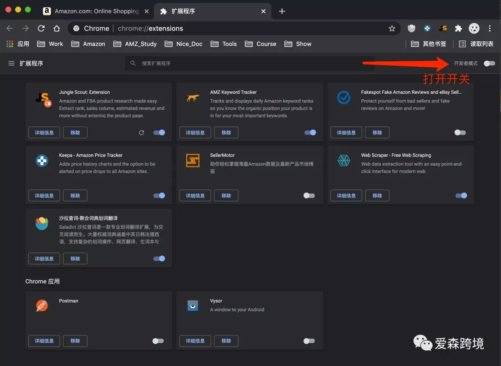
Task: Open the apps grid shortcut
Action: [10, 44]
